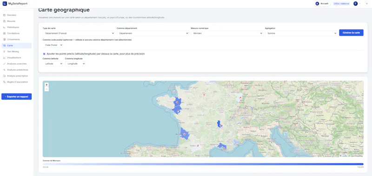Image resolution: width=372 pixels, height=176 pixels.
Task: Open the Type de carte dropdown
Action: pyautogui.click(x=79, y=33)
